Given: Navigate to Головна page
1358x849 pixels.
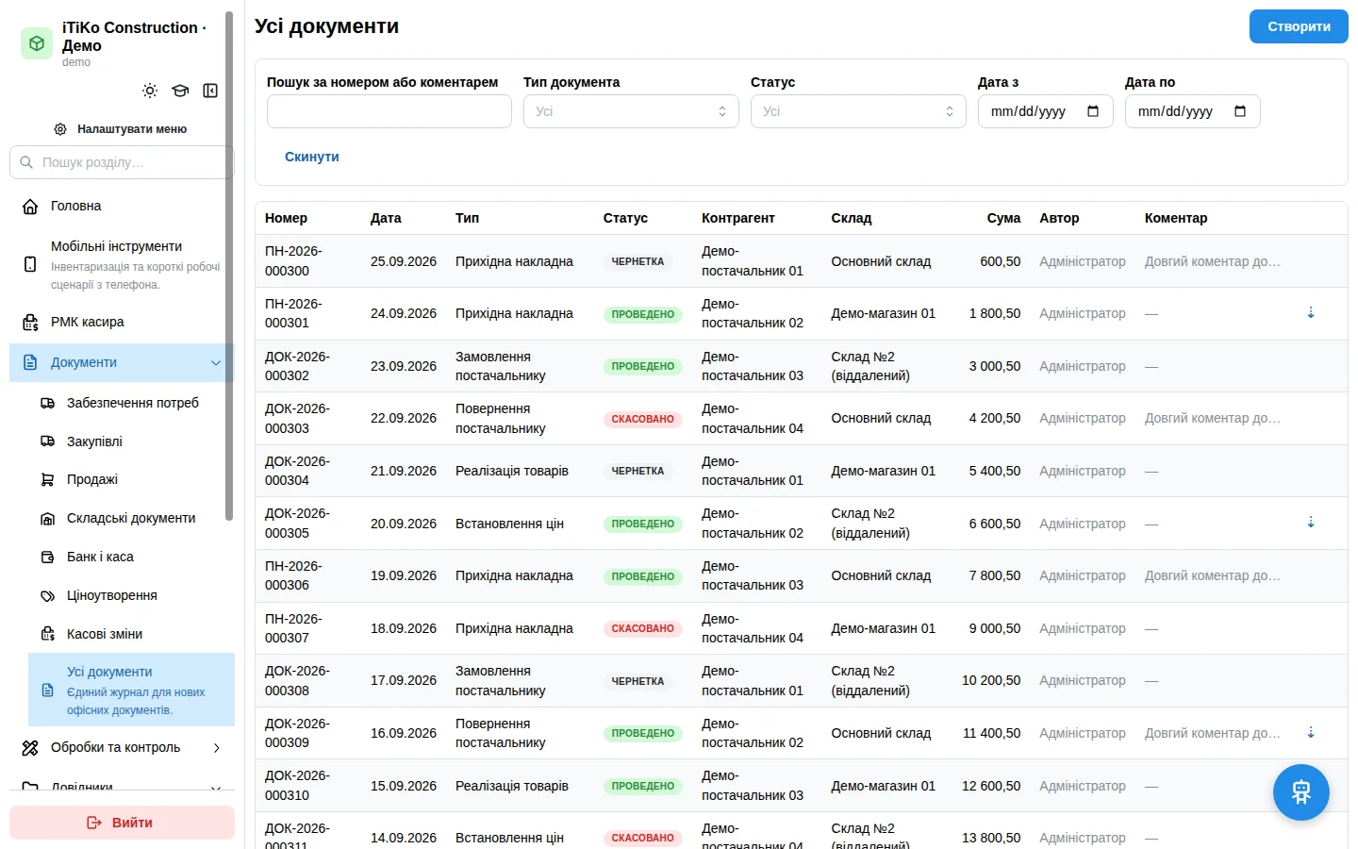Looking at the screenshot, I should coord(122,206).
